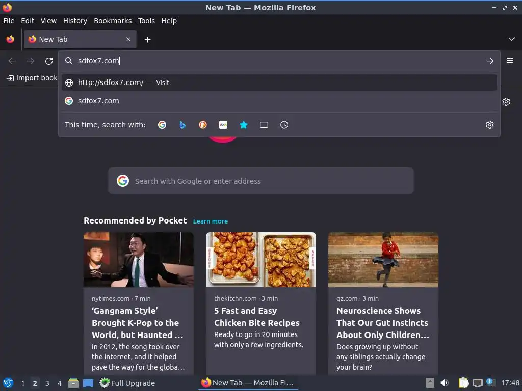Open the chicken bites recipe thumbnail
The height and width of the screenshot is (391, 522).
[260, 260]
